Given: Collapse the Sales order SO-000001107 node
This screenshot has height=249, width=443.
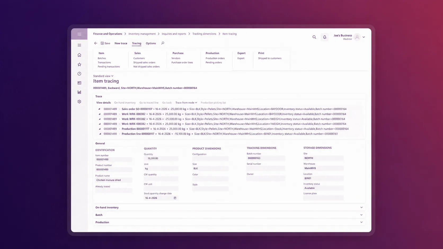Looking at the screenshot, I should [99, 109].
